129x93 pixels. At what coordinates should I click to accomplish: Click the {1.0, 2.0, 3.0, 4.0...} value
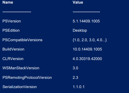[x=90, y=40]
